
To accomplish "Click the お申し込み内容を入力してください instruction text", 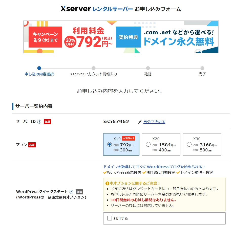I will [x=120, y=91].
